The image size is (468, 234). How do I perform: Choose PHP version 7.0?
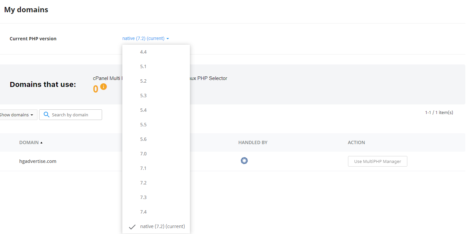point(143,153)
